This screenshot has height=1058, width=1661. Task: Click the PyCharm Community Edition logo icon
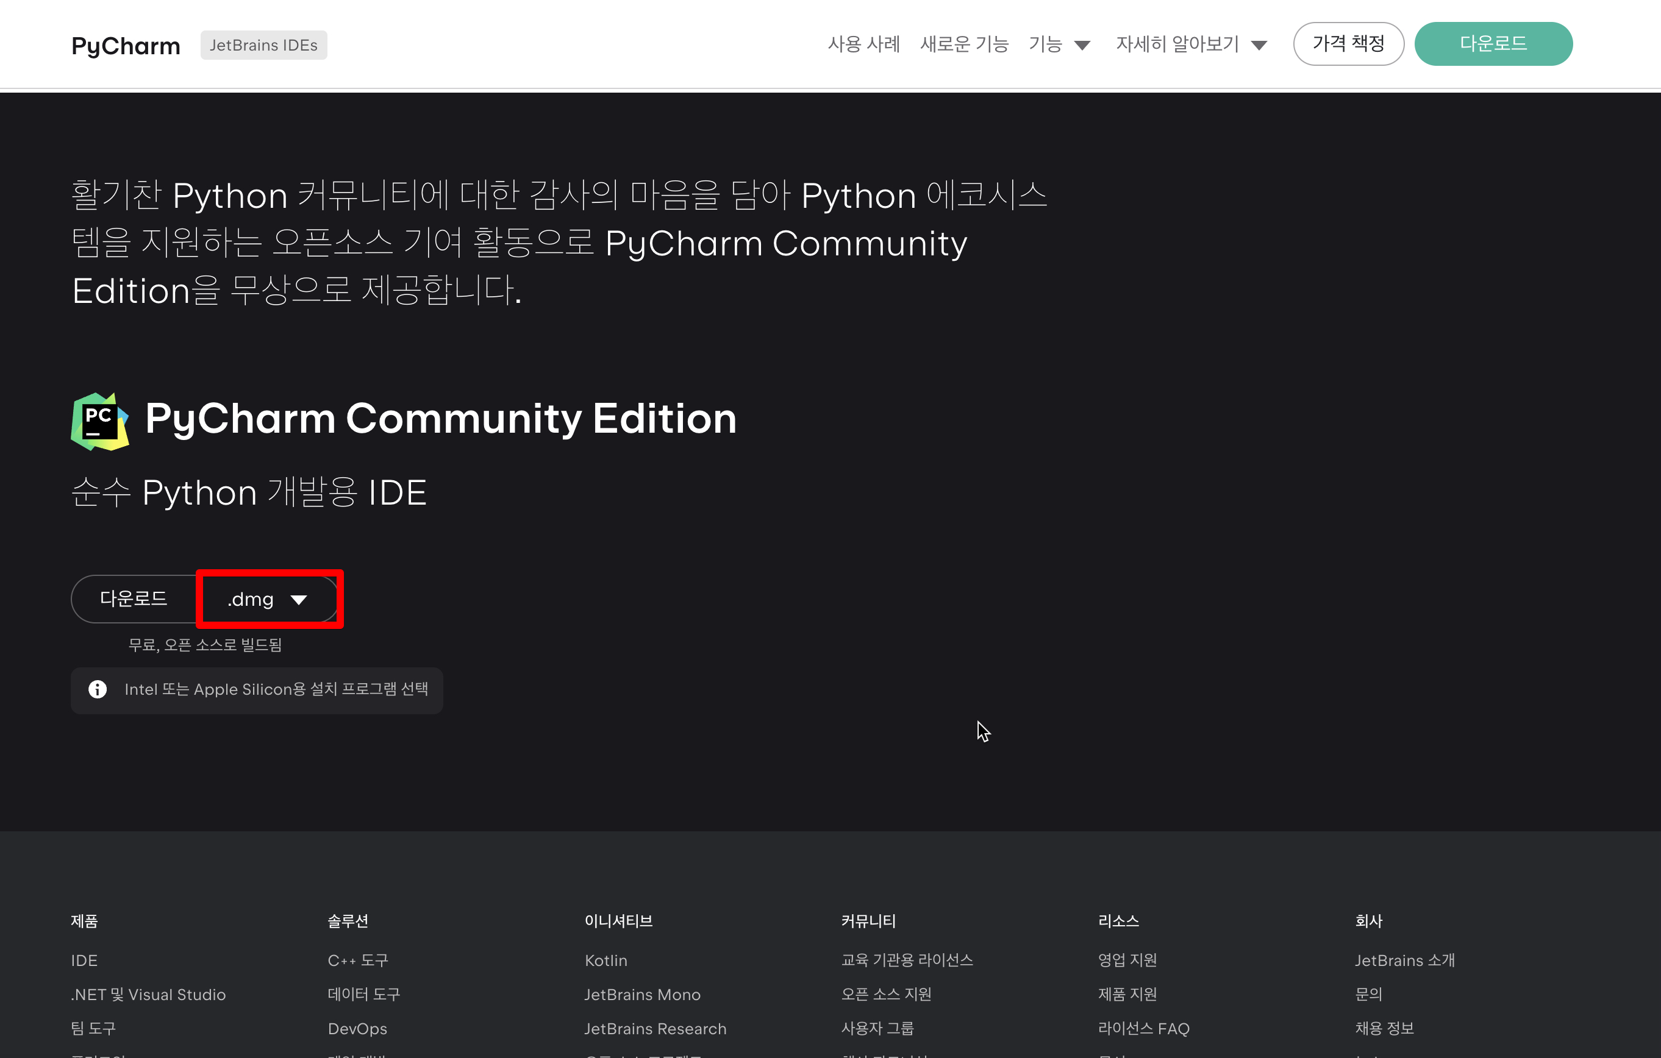pyautogui.click(x=100, y=421)
